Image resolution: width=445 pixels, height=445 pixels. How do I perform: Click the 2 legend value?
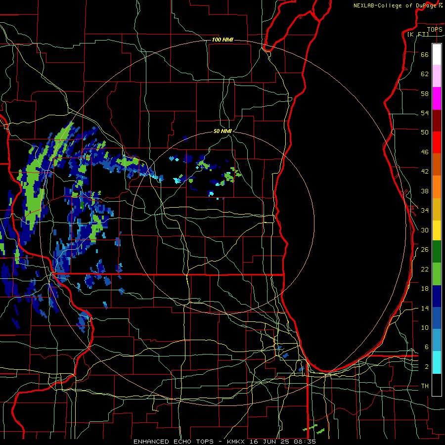[427, 367]
